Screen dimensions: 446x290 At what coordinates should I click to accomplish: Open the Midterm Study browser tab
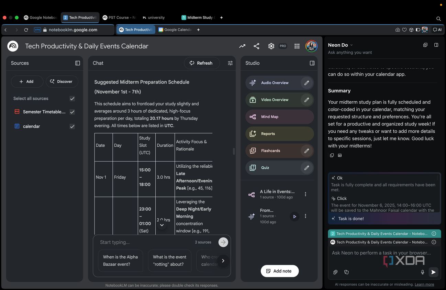pyautogui.click(x=198, y=18)
